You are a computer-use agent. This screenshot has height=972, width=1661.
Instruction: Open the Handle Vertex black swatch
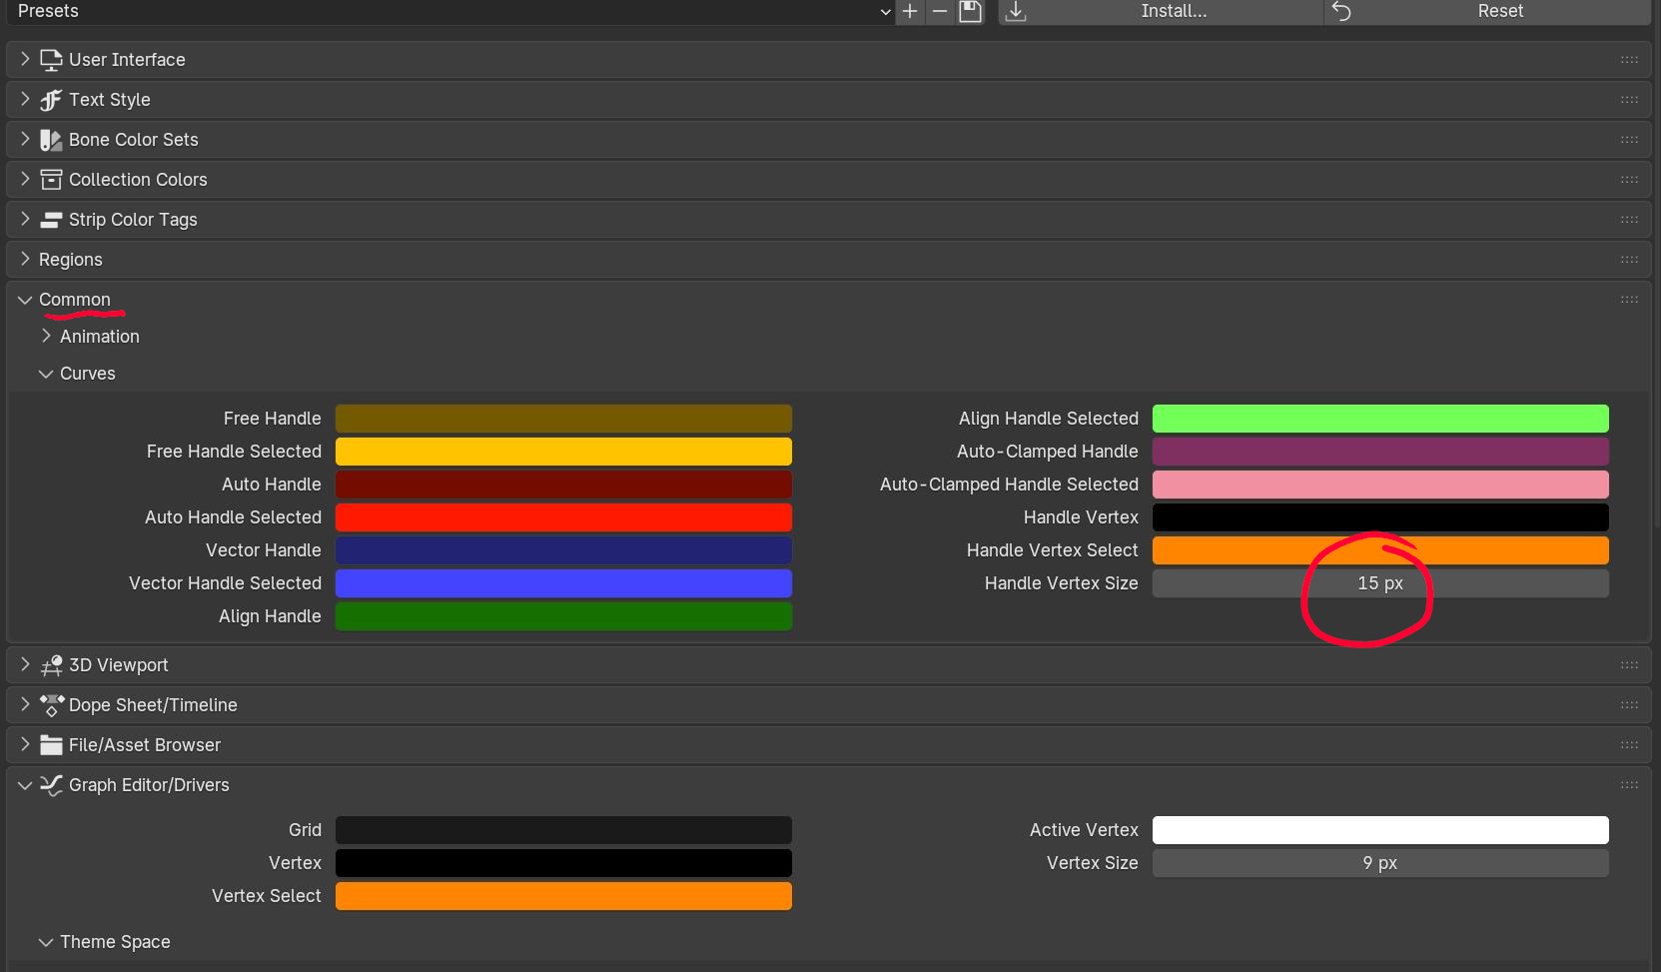click(x=1380, y=517)
